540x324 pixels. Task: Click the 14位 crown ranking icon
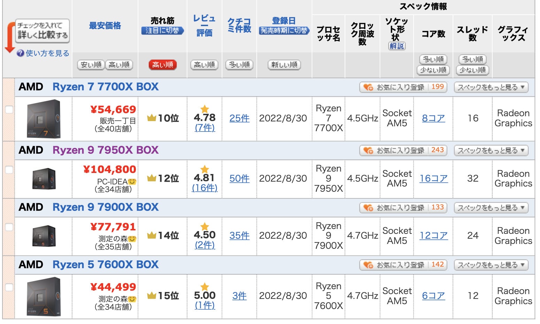152,235
